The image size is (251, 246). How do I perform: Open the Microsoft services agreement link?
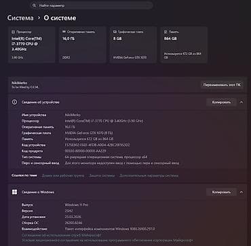click(62, 235)
